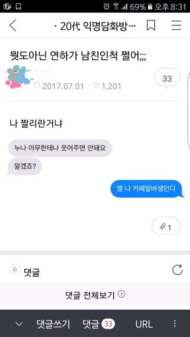Tap the author's profile avatar
190x337 pixels.
(18, 76)
